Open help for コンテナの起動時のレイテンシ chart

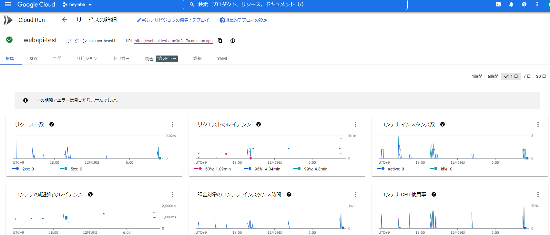point(90,194)
